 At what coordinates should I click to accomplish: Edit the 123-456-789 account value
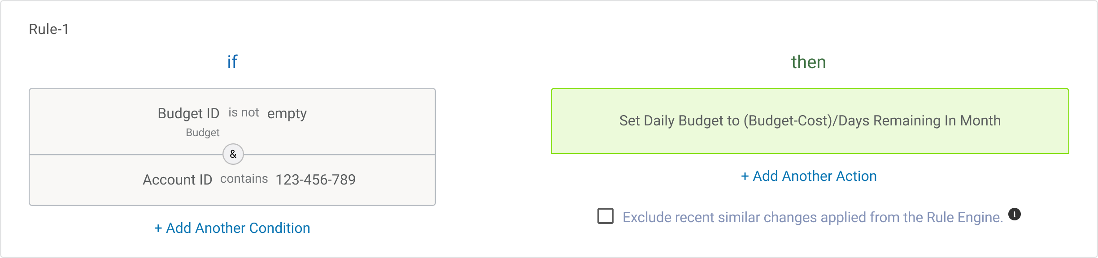(316, 180)
